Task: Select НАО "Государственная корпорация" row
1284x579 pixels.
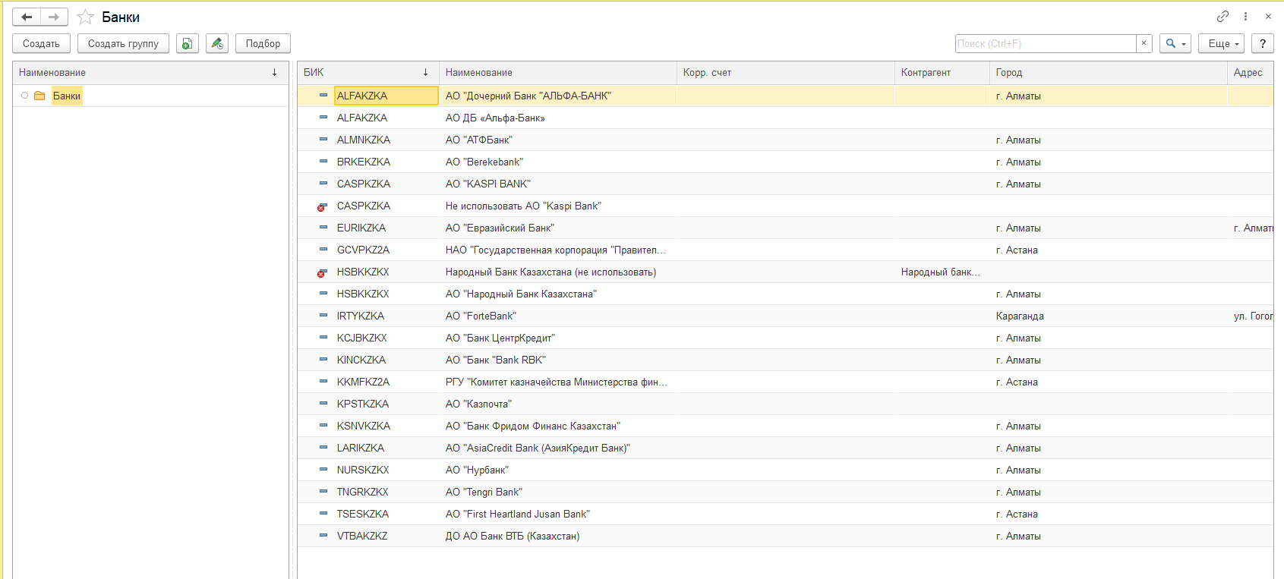Action: [x=785, y=250]
